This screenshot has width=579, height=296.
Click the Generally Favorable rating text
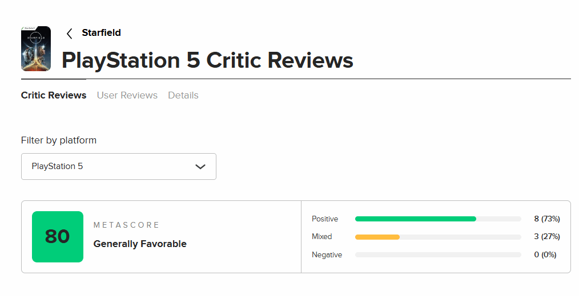(x=140, y=244)
